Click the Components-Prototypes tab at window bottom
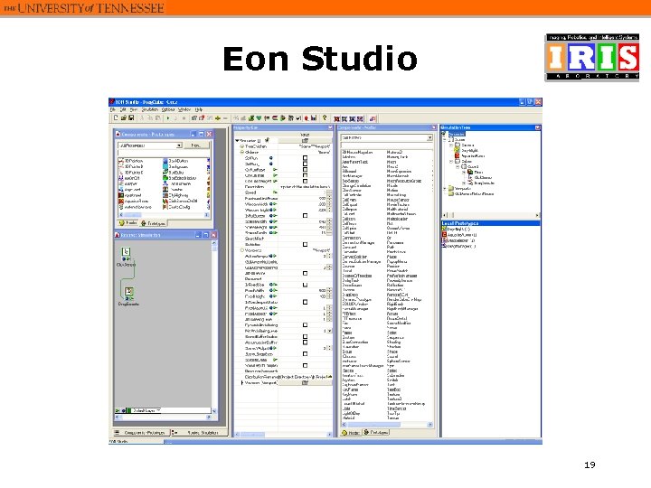Viewport: 651px width, 488px height. (x=141, y=432)
